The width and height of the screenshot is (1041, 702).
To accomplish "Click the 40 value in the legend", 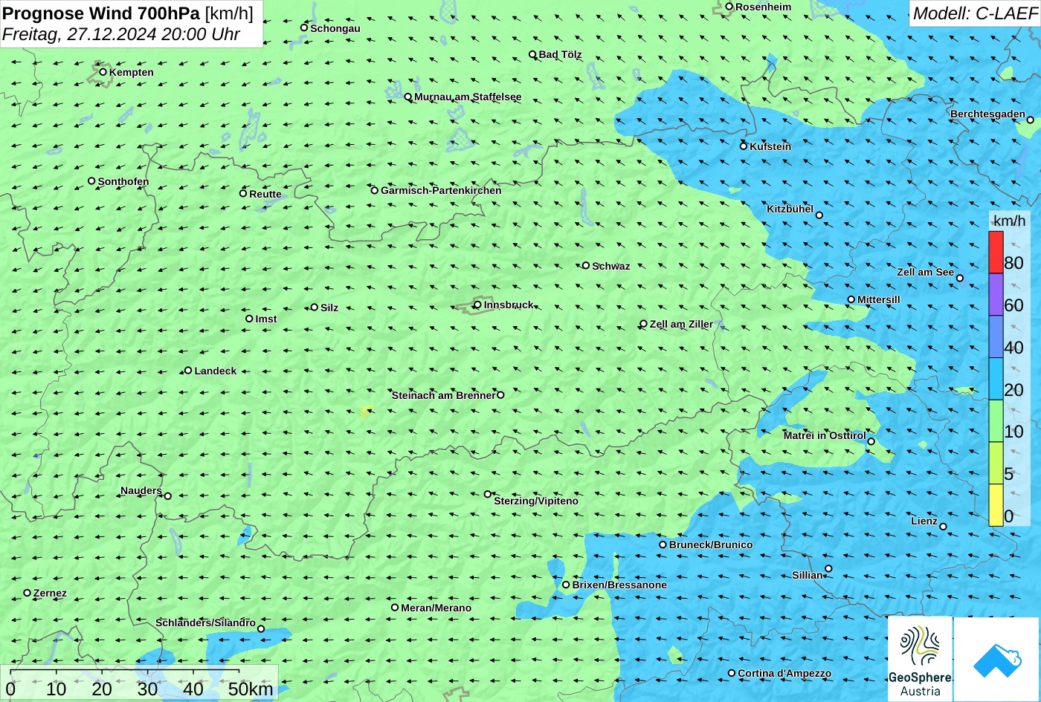I will 1013,347.
